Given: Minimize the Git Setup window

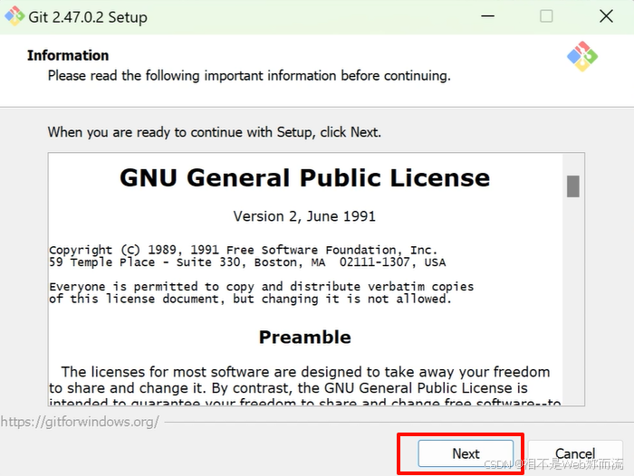Looking at the screenshot, I should point(487,16).
